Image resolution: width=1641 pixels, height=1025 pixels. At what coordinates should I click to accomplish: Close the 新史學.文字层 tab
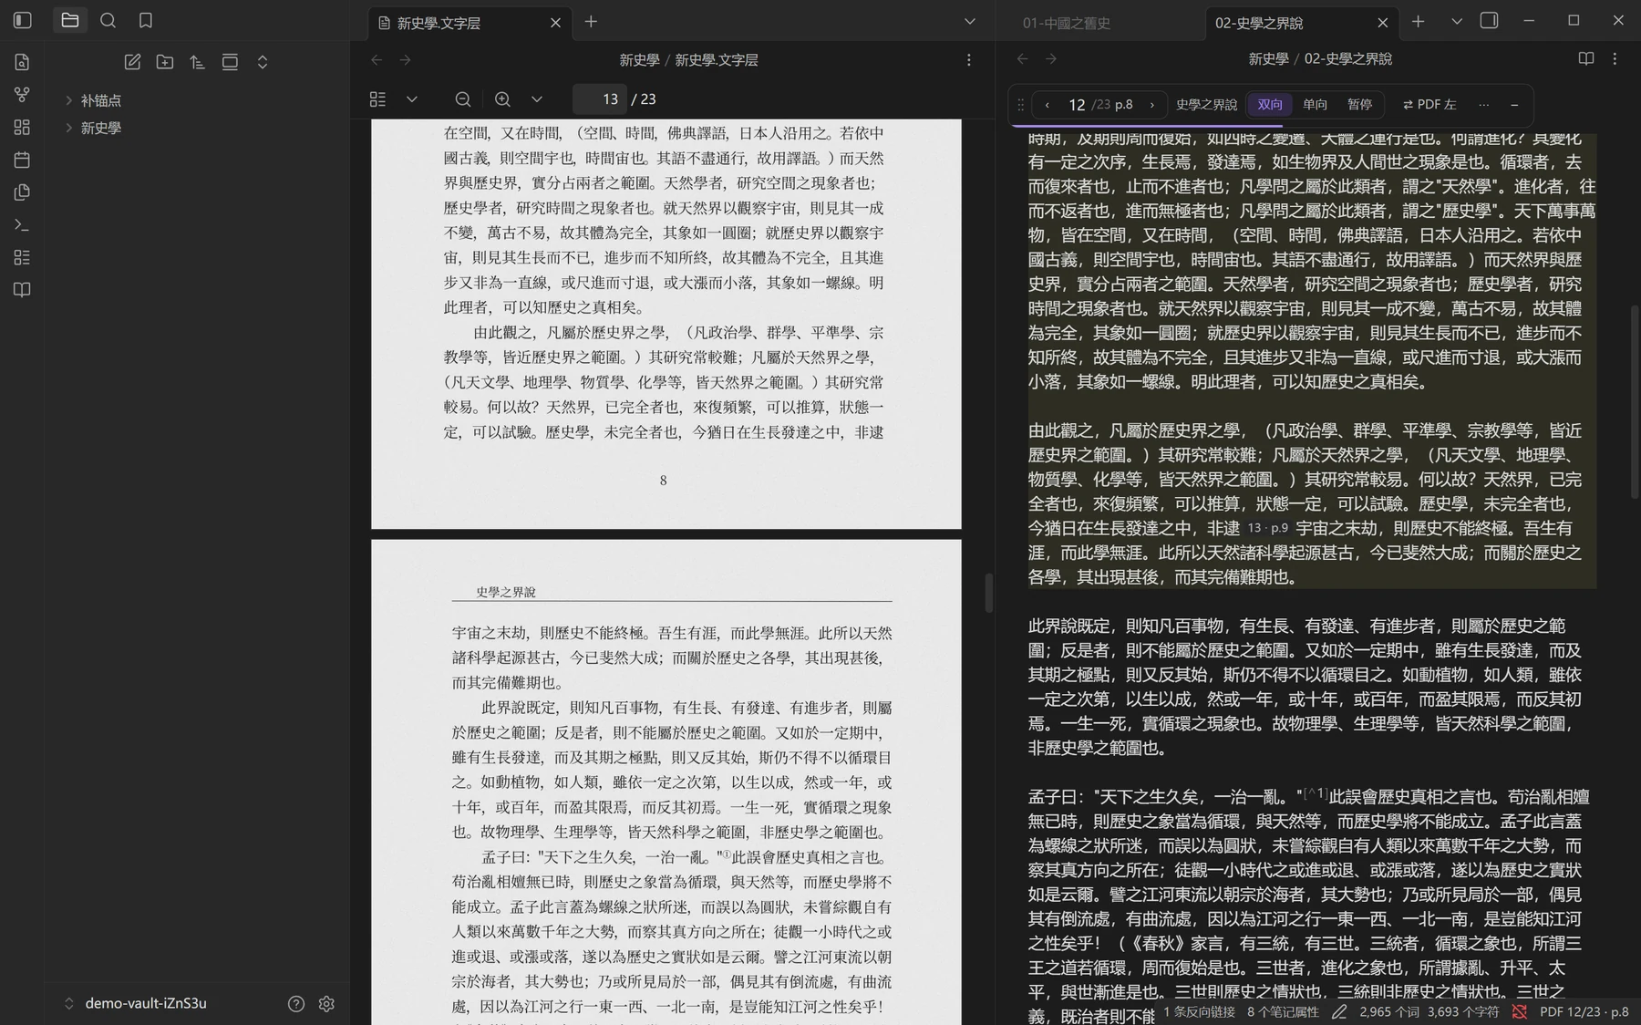tap(555, 23)
